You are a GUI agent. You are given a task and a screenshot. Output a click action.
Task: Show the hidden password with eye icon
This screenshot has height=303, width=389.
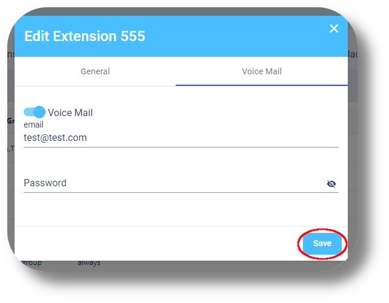pyautogui.click(x=331, y=184)
